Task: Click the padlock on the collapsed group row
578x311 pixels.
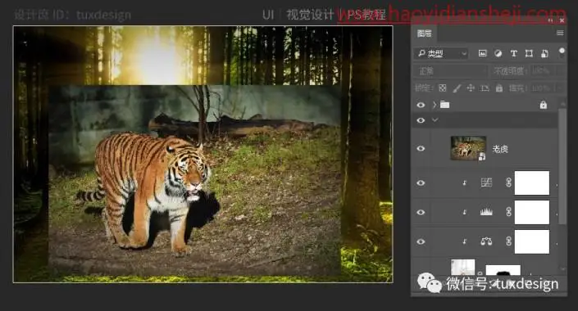Action: [544, 105]
